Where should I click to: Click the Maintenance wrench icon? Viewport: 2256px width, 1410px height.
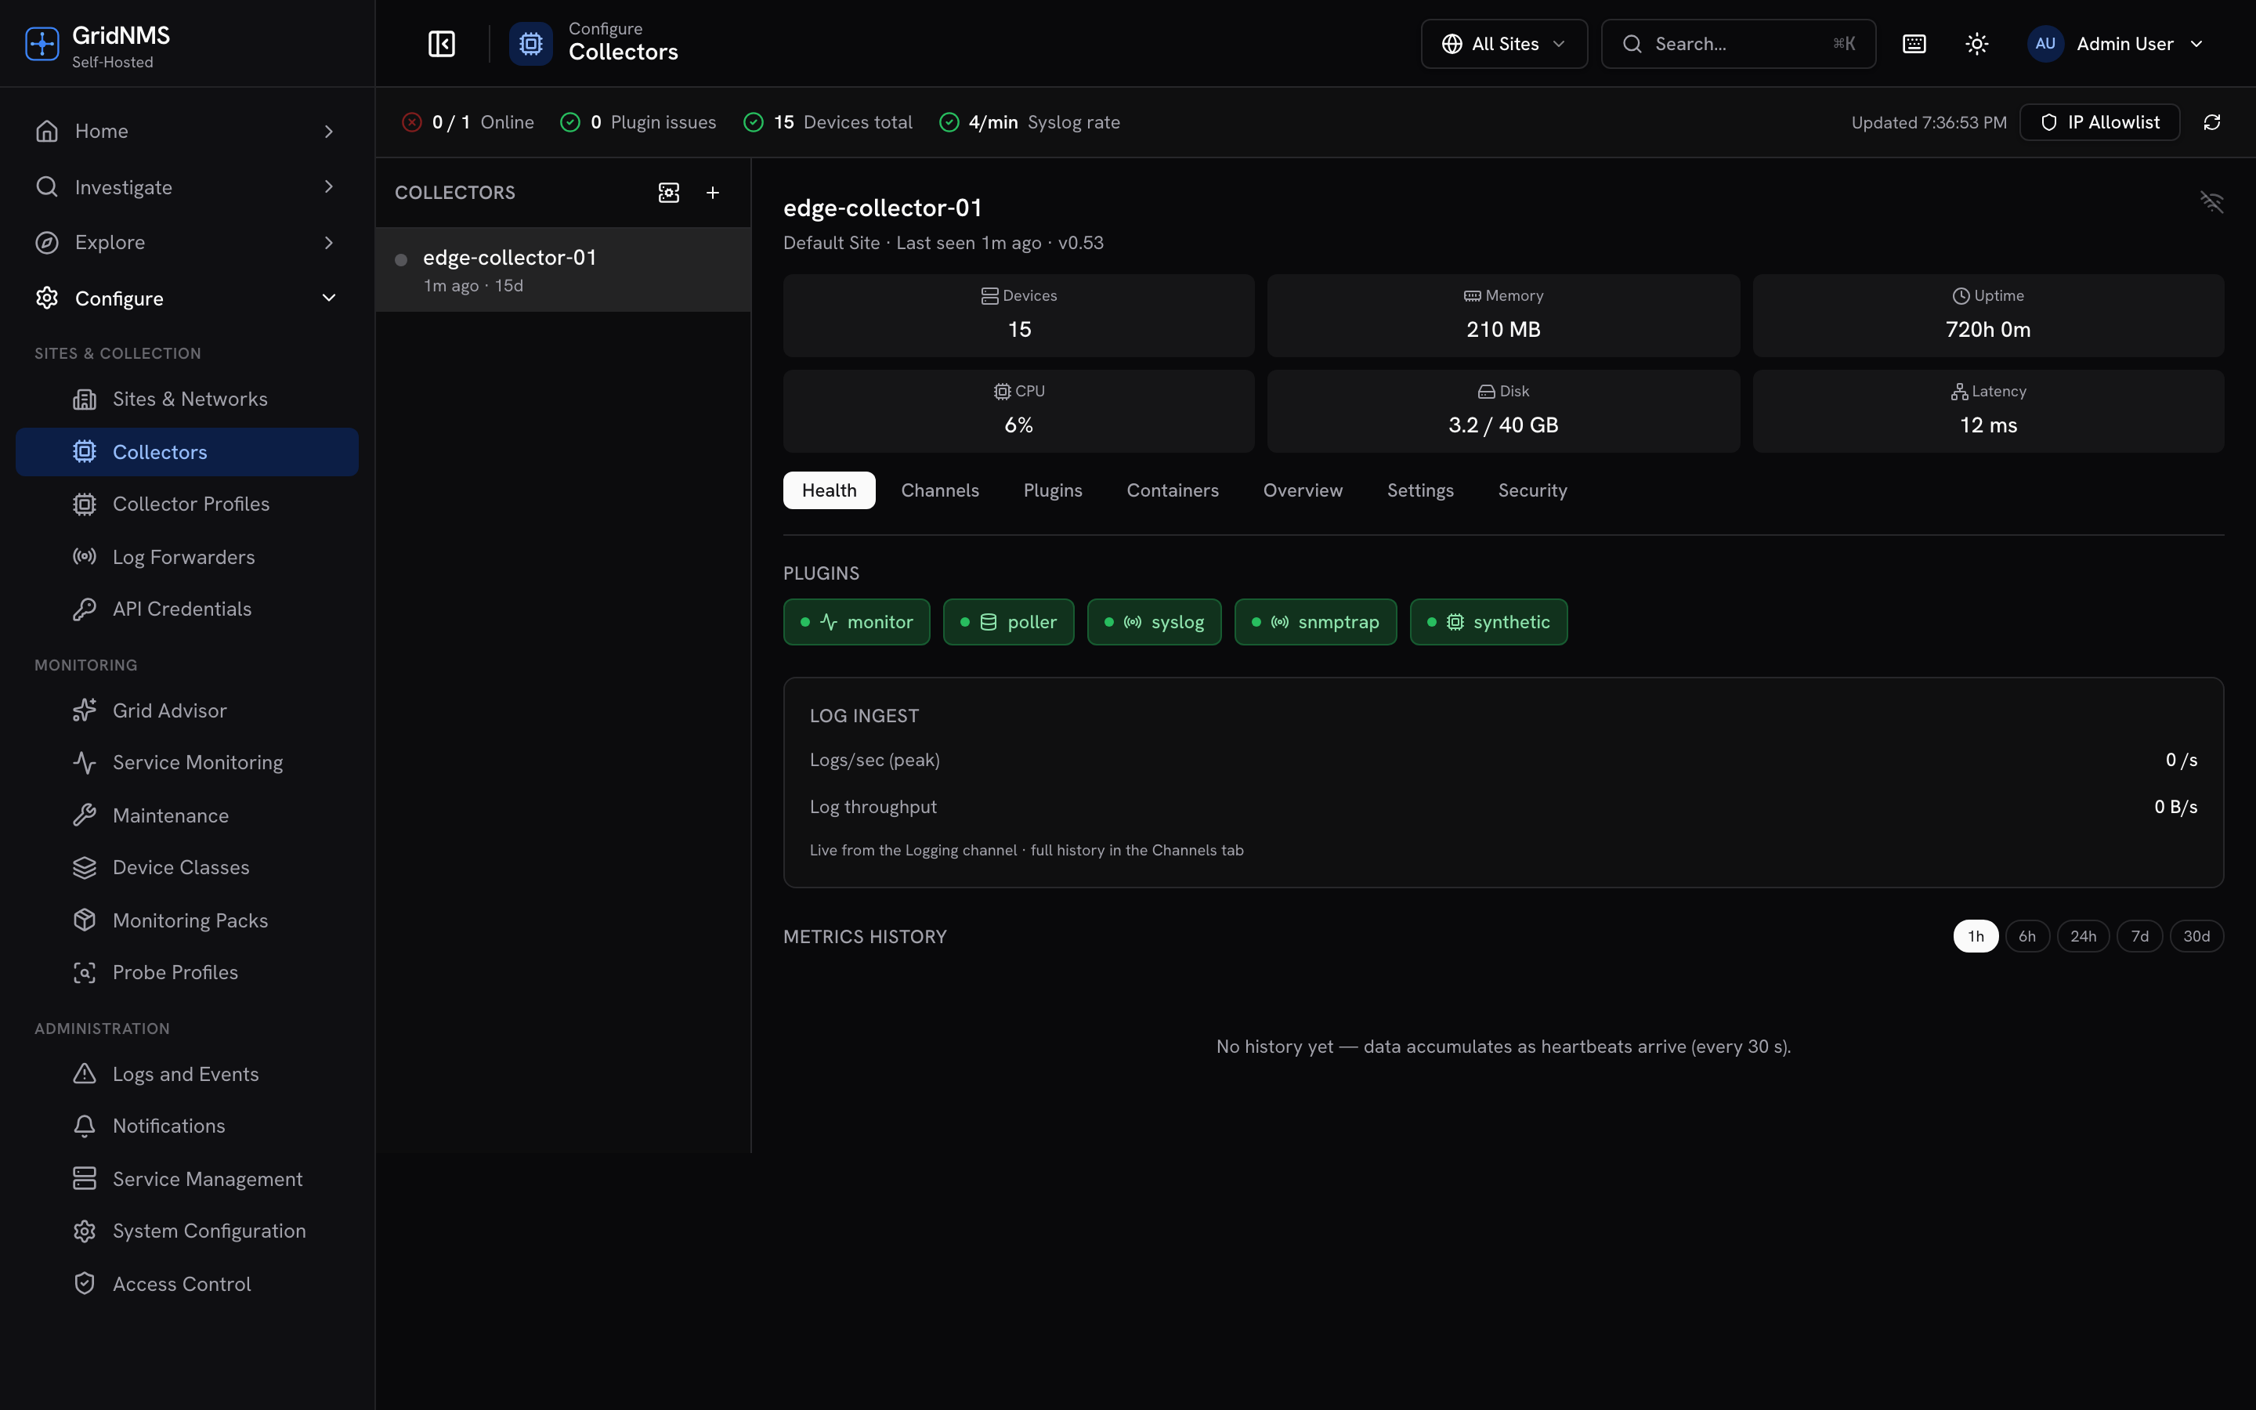point(85,815)
